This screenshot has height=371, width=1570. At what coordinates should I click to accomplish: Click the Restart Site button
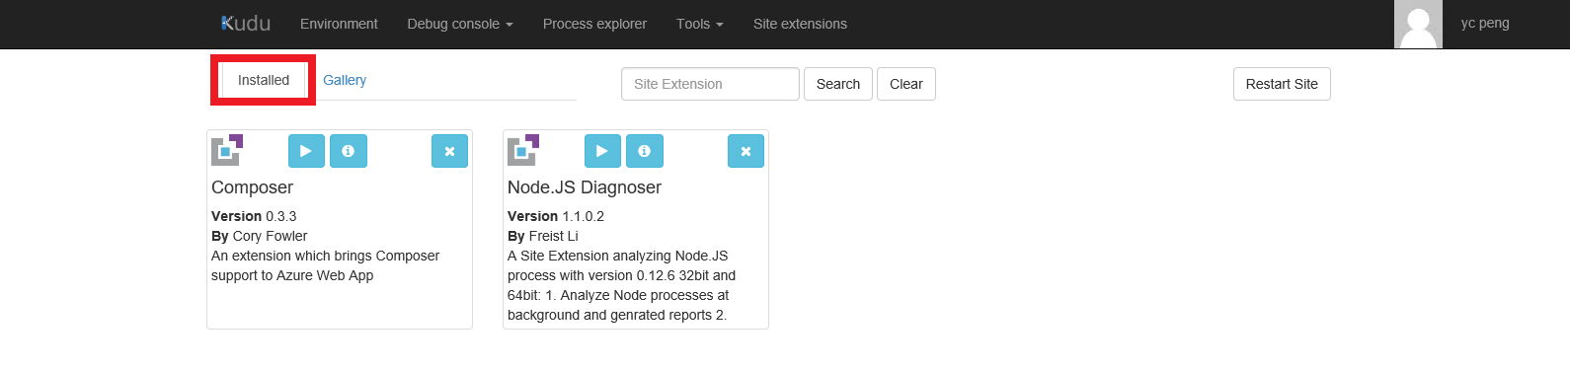1282,84
